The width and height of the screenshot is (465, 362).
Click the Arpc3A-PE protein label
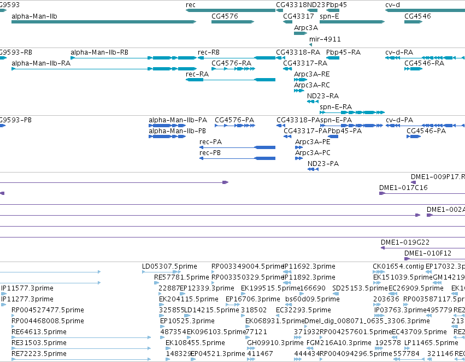tap(312, 142)
